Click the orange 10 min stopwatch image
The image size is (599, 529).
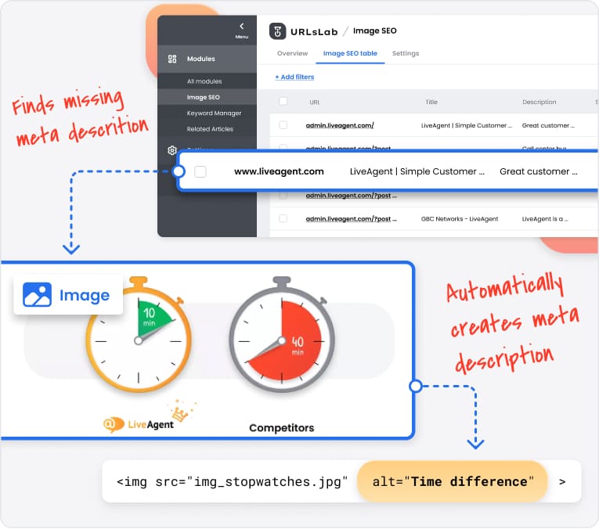point(139,334)
